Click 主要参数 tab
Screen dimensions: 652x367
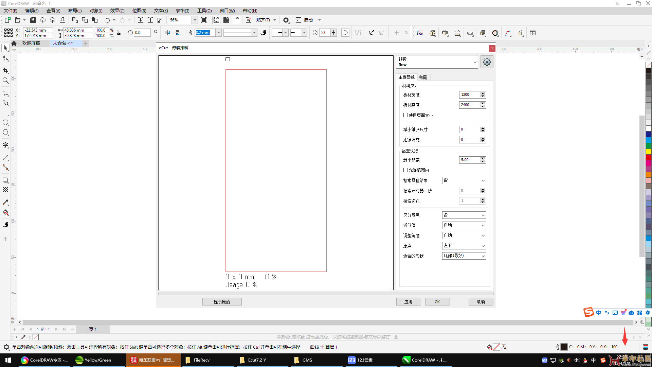406,77
